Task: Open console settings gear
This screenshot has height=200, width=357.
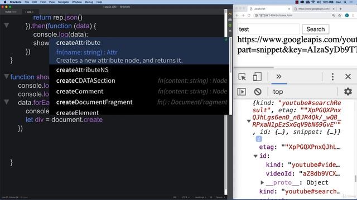Action: point(348,92)
